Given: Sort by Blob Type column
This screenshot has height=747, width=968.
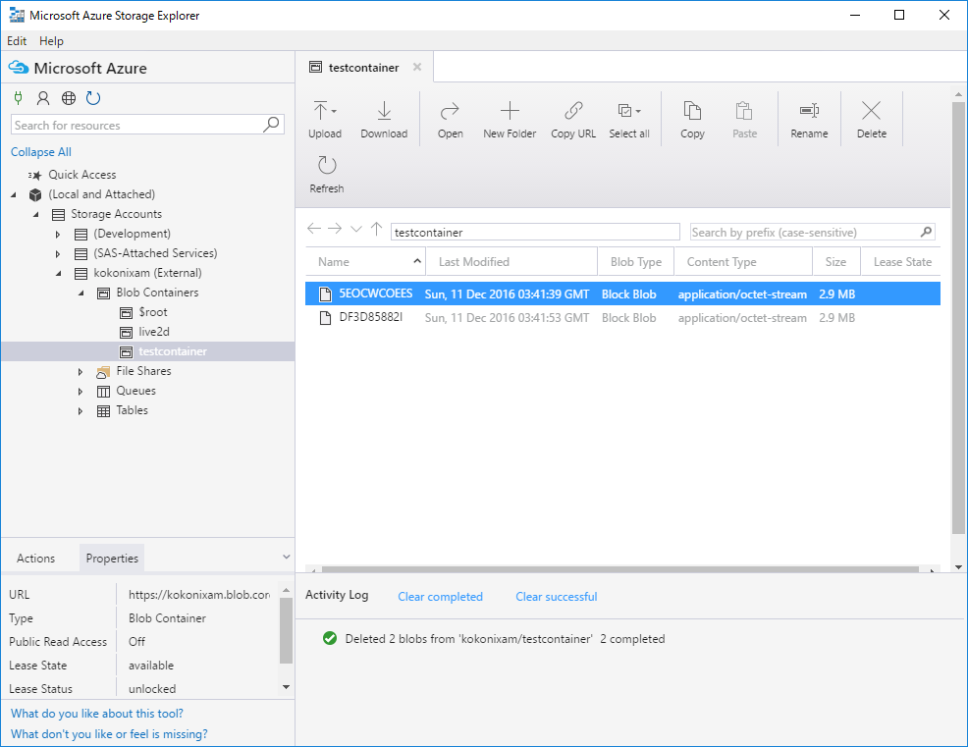Looking at the screenshot, I should [636, 262].
